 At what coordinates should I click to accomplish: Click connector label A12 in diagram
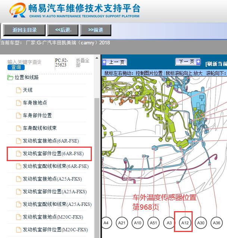(x=185, y=223)
